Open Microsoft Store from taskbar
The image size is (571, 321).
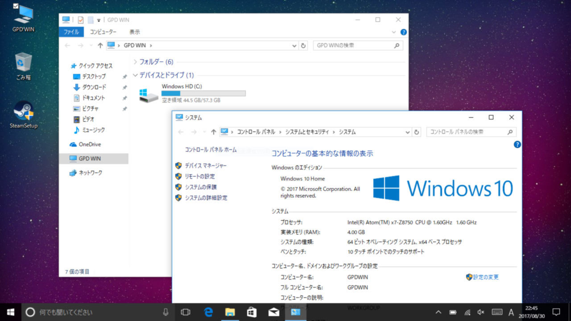click(252, 312)
